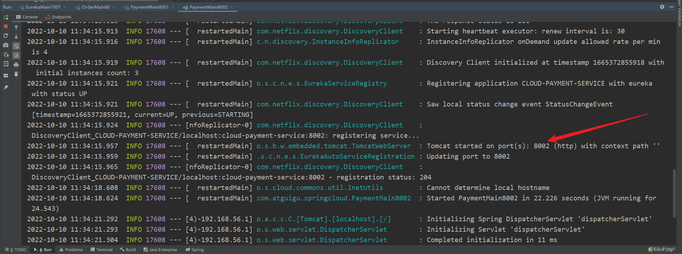Toggle scroll to end of console
This screenshot has height=254, width=682.
(x=16, y=55)
